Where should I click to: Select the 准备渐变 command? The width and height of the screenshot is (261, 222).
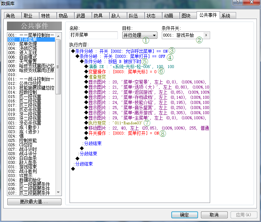click(95, 77)
